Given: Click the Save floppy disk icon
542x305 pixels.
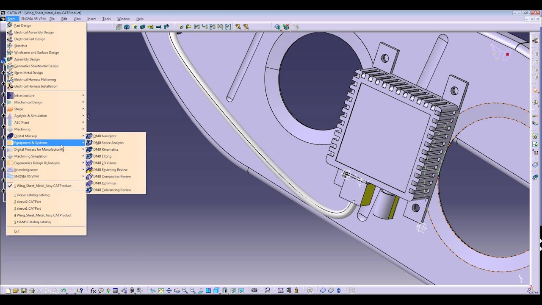Looking at the screenshot, I should pos(24,291).
